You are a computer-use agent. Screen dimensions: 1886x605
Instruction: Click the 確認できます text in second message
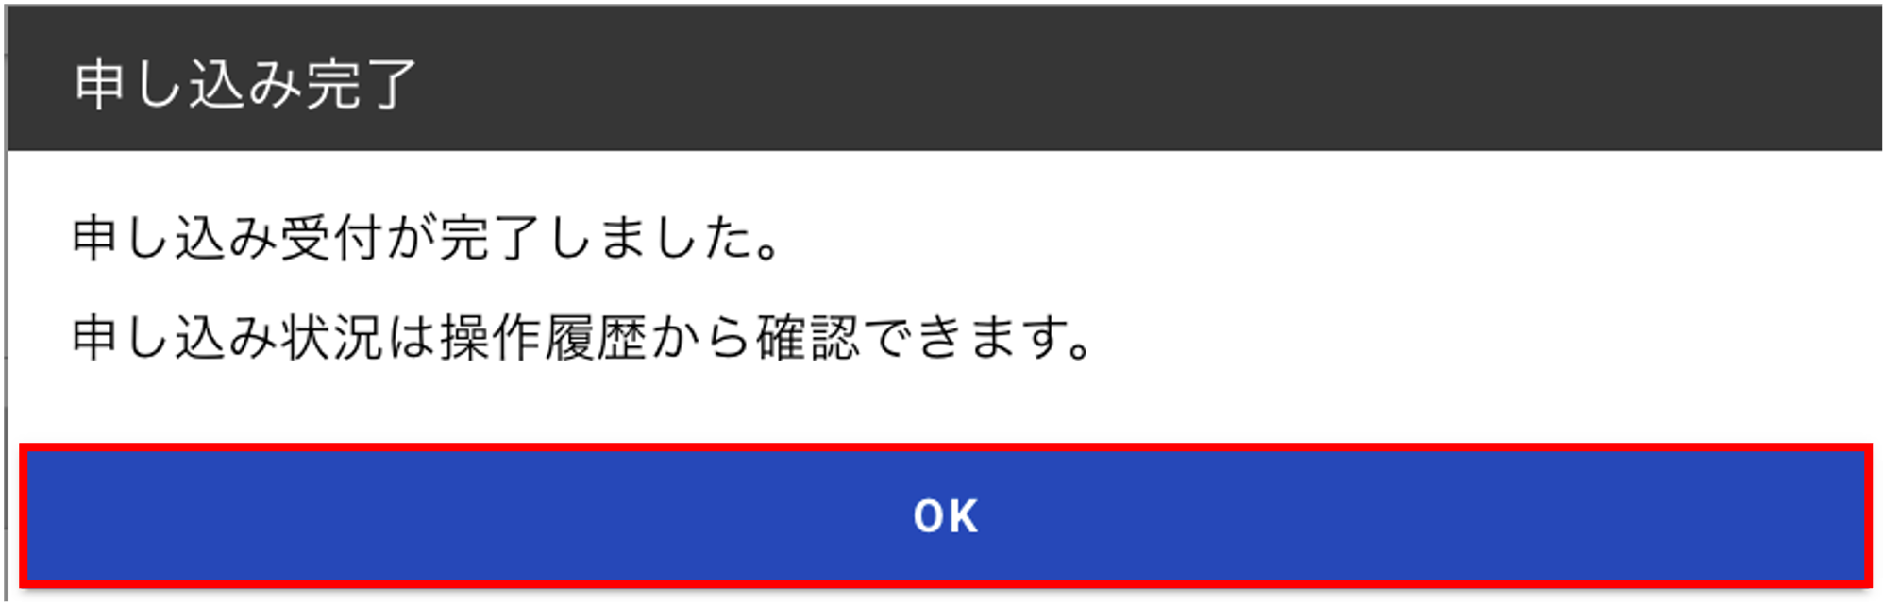pos(923,337)
